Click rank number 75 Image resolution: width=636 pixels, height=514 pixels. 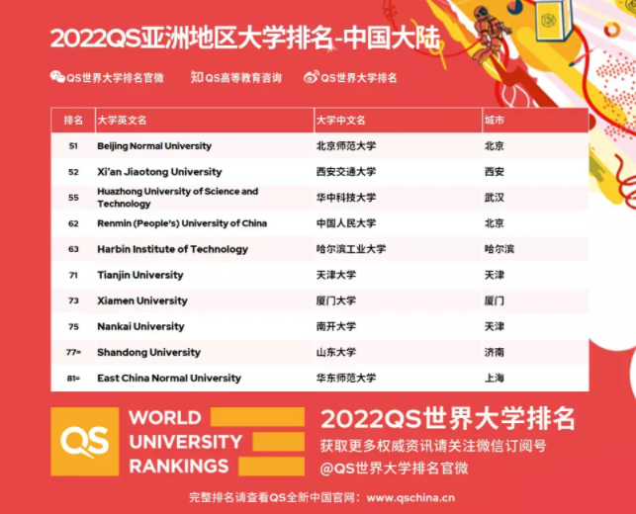[73, 326]
